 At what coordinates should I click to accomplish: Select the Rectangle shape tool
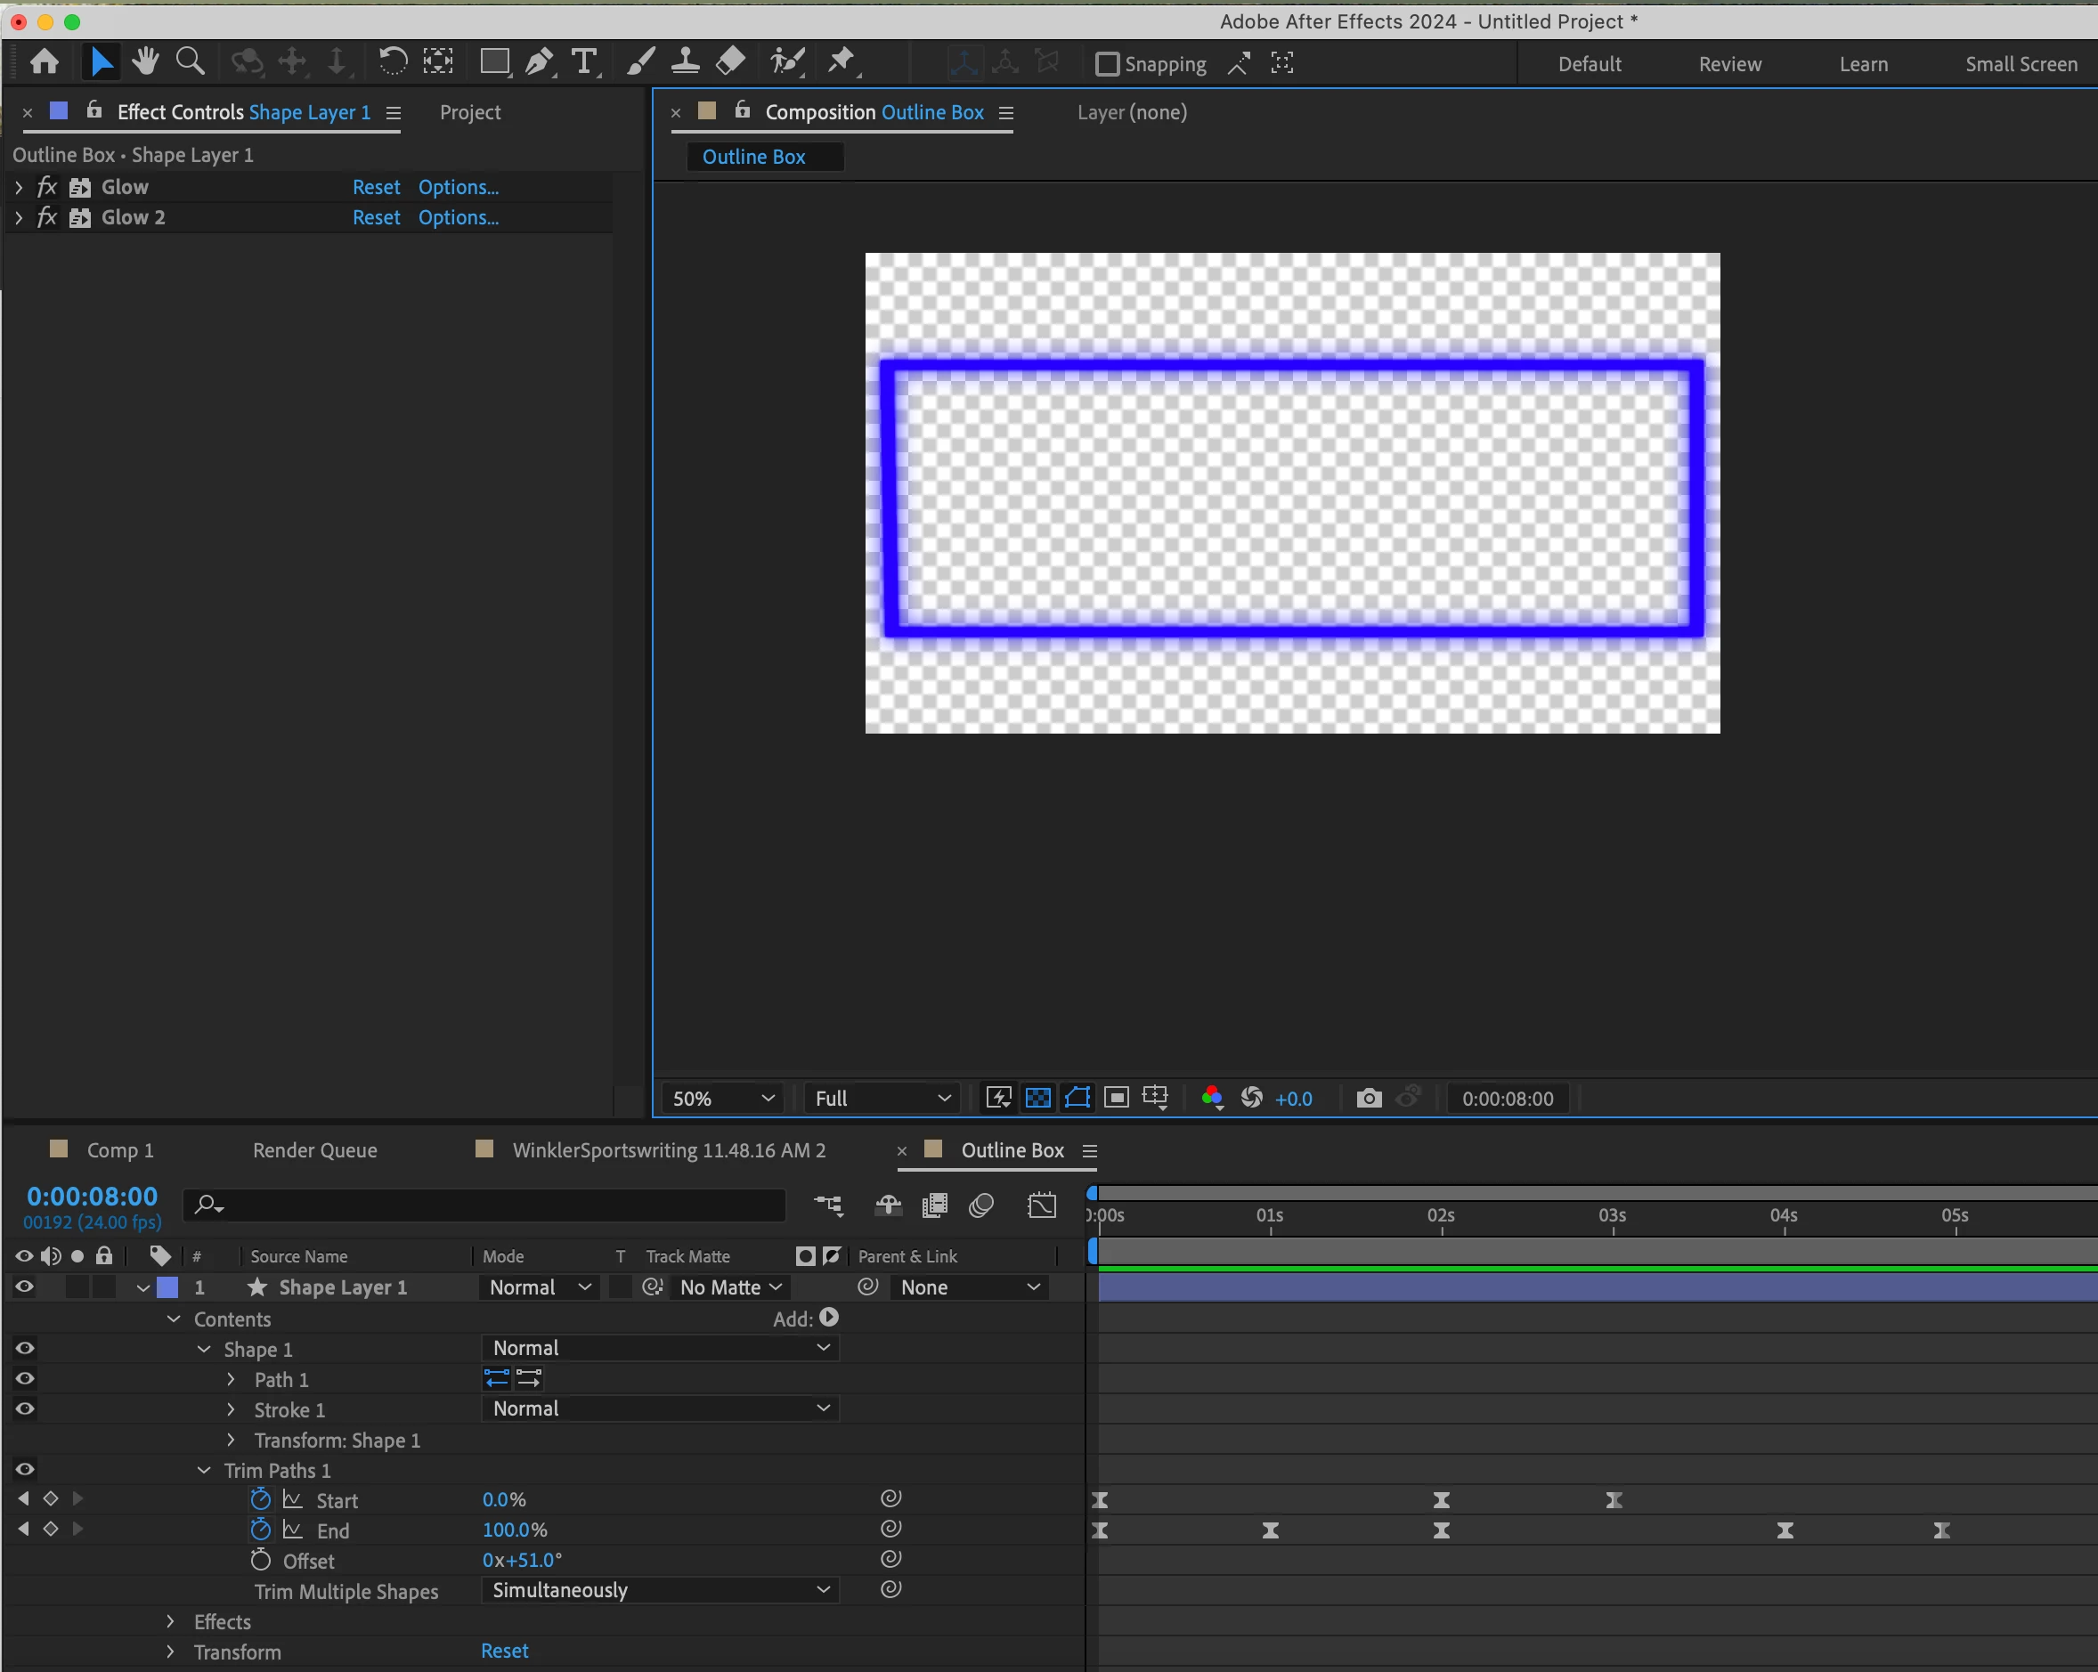[x=494, y=63]
